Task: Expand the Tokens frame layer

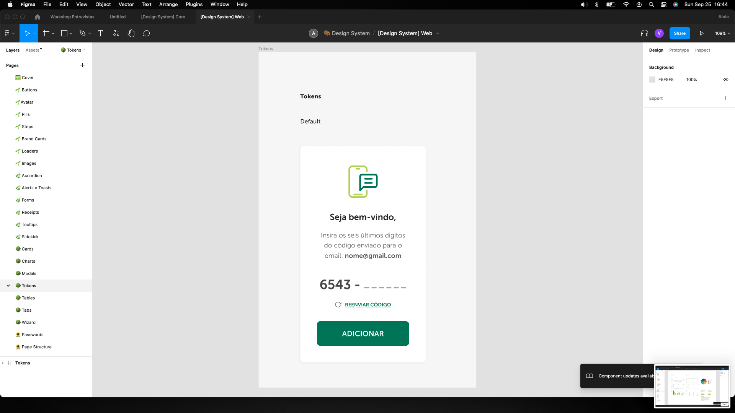Action: click(x=3, y=363)
